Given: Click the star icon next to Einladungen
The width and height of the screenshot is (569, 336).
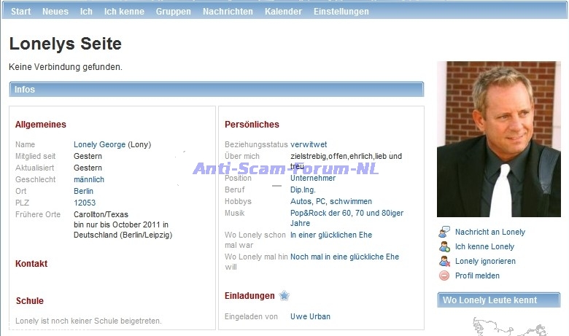Looking at the screenshot, I should [284, 296].
